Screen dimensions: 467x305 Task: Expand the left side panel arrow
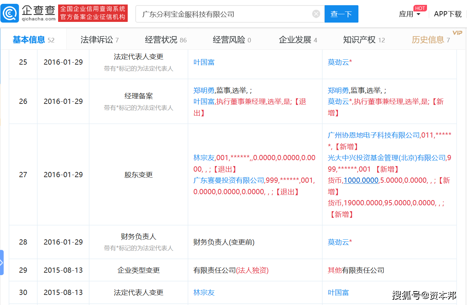click(2, 262)
